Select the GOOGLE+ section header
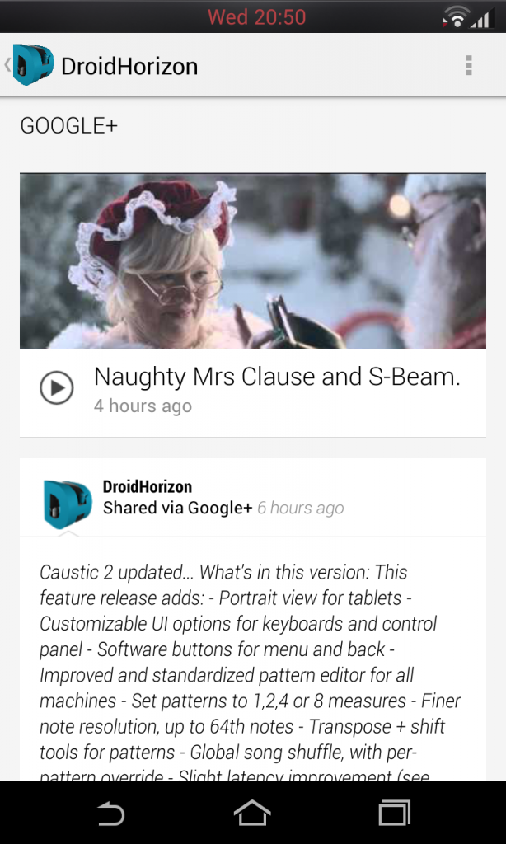 [x=69, y=126]
